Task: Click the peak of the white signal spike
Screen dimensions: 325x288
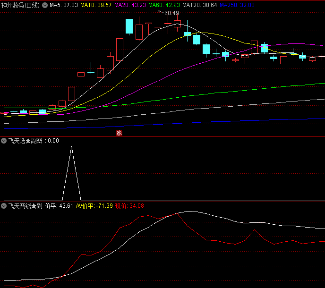Action: 71,147
